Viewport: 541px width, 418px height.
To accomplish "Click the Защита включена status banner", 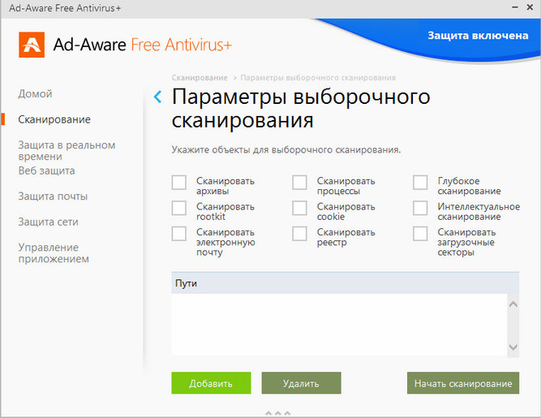I will point(478,36).
